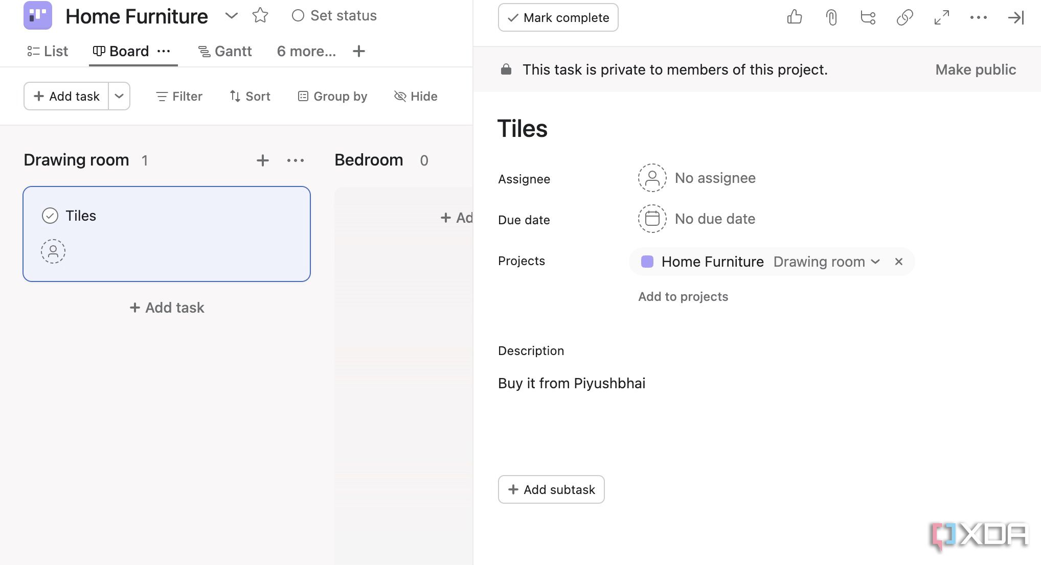The width and height of the screenshot is (1041, 565).
Task: Select the Home Furniture project color swatch
Action: [x=648, y=261]
